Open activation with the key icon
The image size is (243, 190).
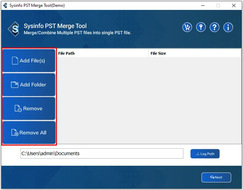[201, 27]
